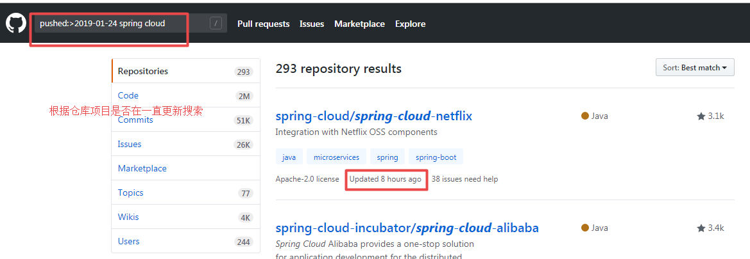The width and height of the screenshot is (750, 259).
Task: Open Issues in the top navigation bar
Action: click(x=312, y=24)
